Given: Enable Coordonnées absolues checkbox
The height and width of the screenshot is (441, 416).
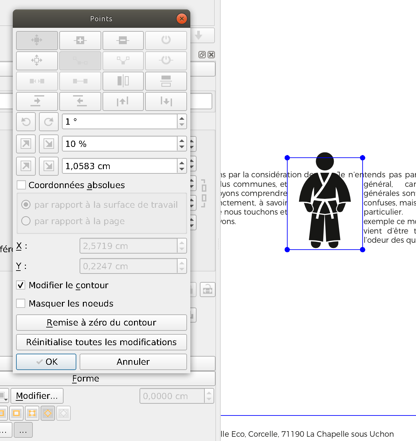Looking at the screenshot, I should pos(22,185).
